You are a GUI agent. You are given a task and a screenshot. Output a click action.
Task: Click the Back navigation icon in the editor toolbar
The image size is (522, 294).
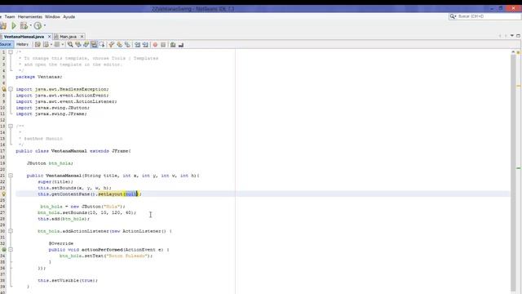pyautogui.click(x=46, y=45)
